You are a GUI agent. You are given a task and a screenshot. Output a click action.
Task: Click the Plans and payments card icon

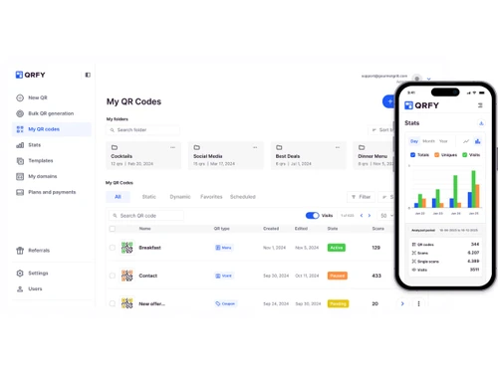pyautogui.click(x=20, y=192)
